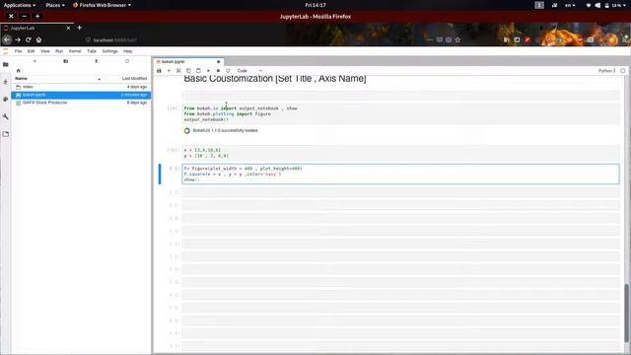Click the new launcher plus icon
This screenshot has width=631, height=355.
(35, 61)
